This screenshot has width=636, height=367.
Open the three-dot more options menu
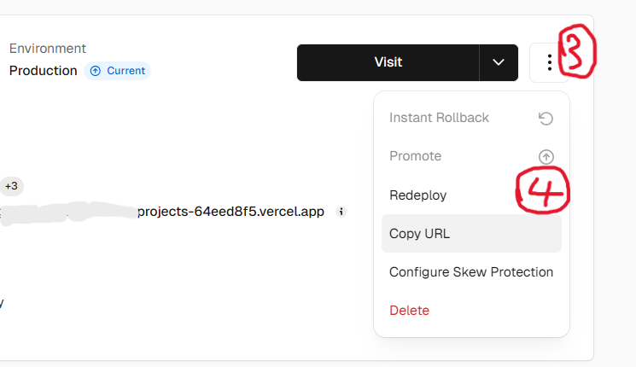click(550, 62)
